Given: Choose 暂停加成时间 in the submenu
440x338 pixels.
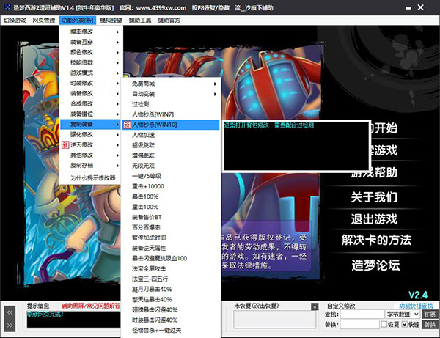Looking at the screenshot, I should 171,238.
